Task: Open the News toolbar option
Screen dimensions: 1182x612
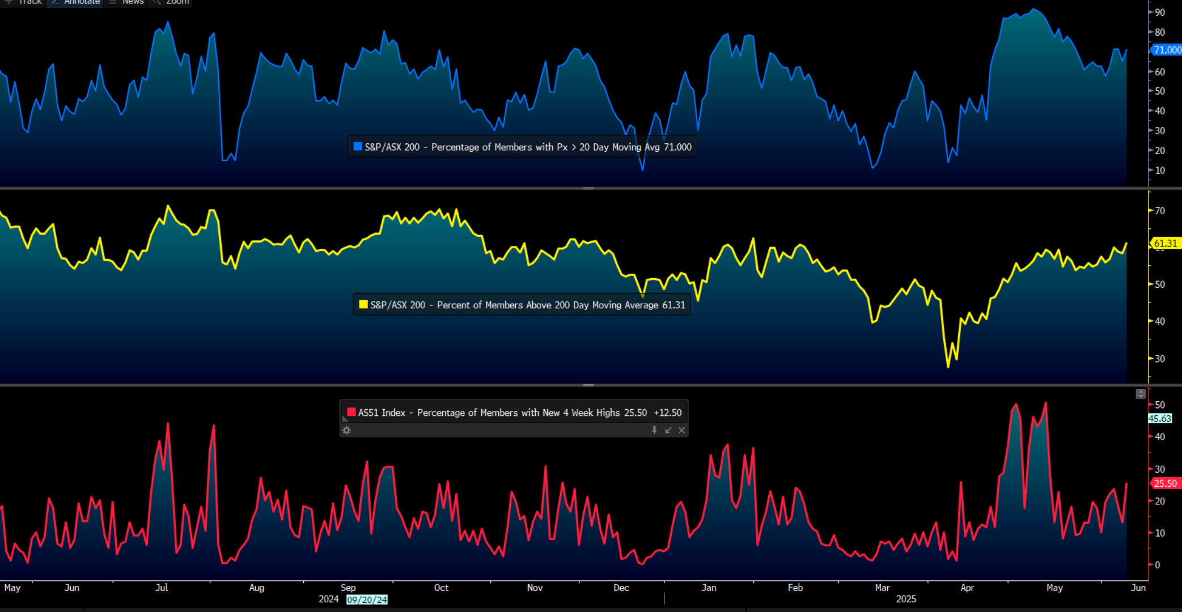Action: pos(133,2)
